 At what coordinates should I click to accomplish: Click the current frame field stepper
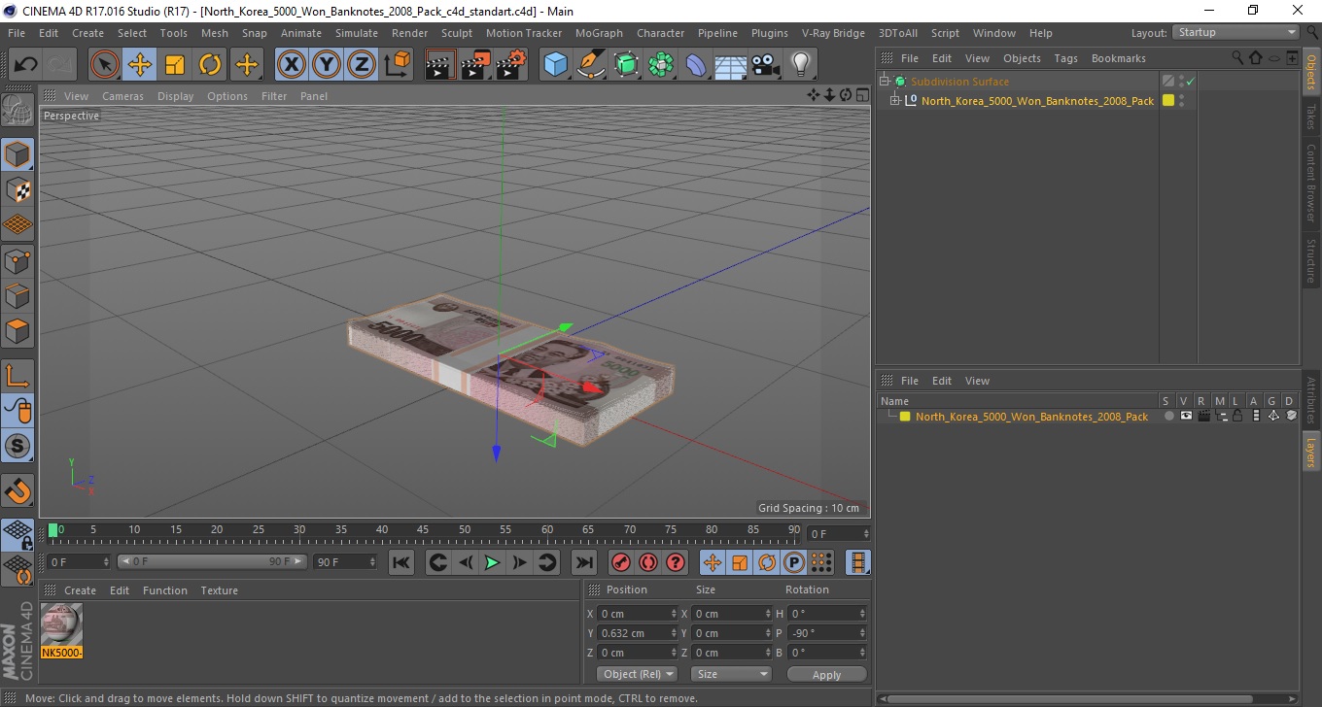[x=865, y=533]
